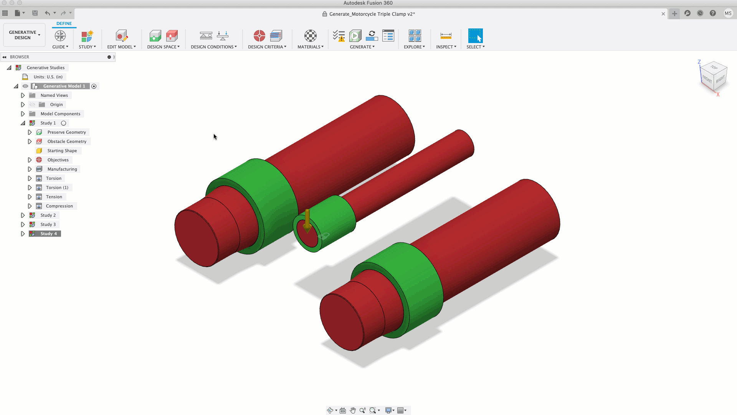Open the Objectives crosshair icon
Viewport: 737px width, 415px height.
(259, 36)
